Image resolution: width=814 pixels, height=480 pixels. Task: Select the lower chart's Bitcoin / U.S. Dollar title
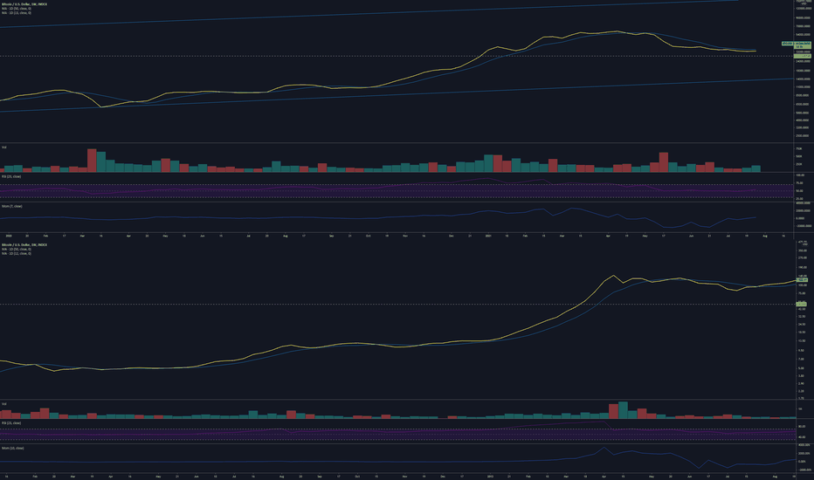click(24, 244)
